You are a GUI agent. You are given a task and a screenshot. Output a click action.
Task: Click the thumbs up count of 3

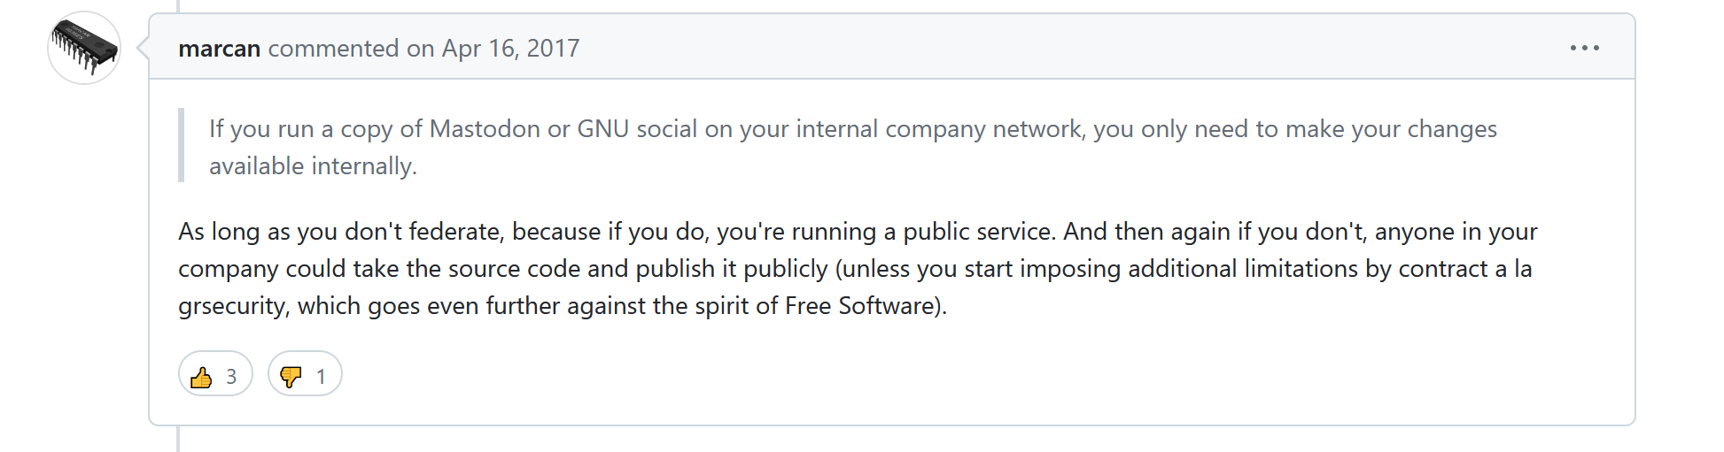(231, 377)
